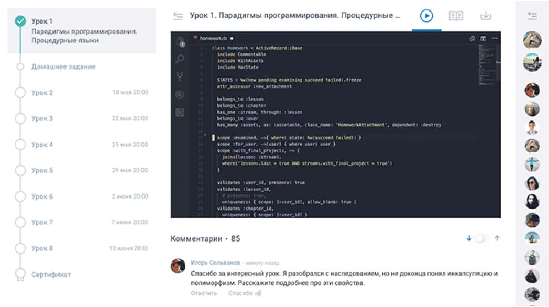Select the homework.rb editor tab

point(213,38)
